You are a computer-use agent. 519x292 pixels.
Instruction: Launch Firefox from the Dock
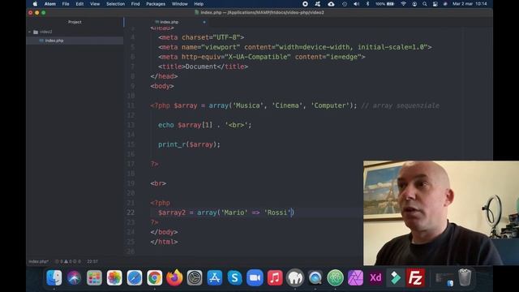(x=174, y=277)
